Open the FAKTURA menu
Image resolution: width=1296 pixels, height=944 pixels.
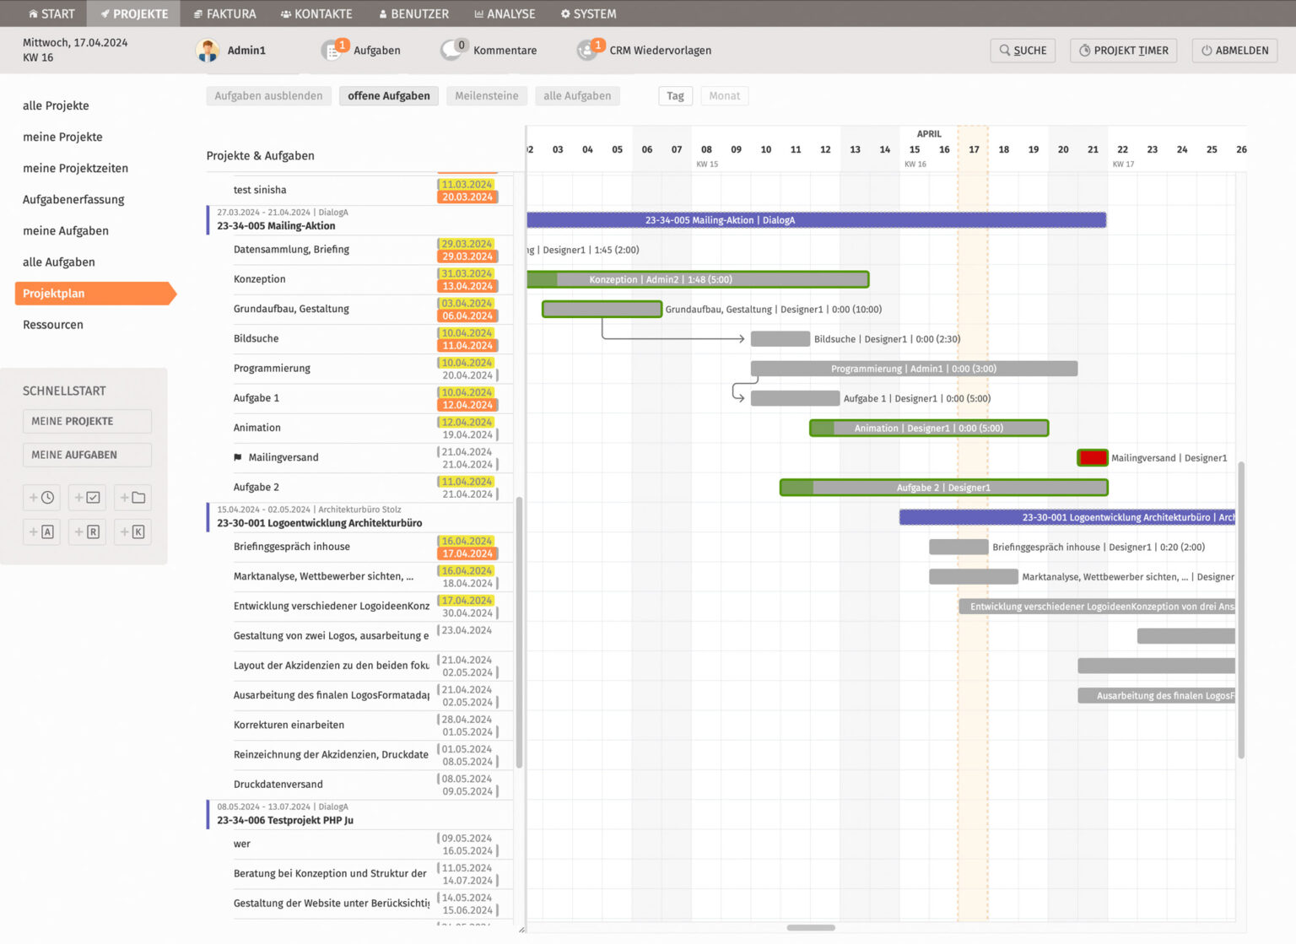224,13
